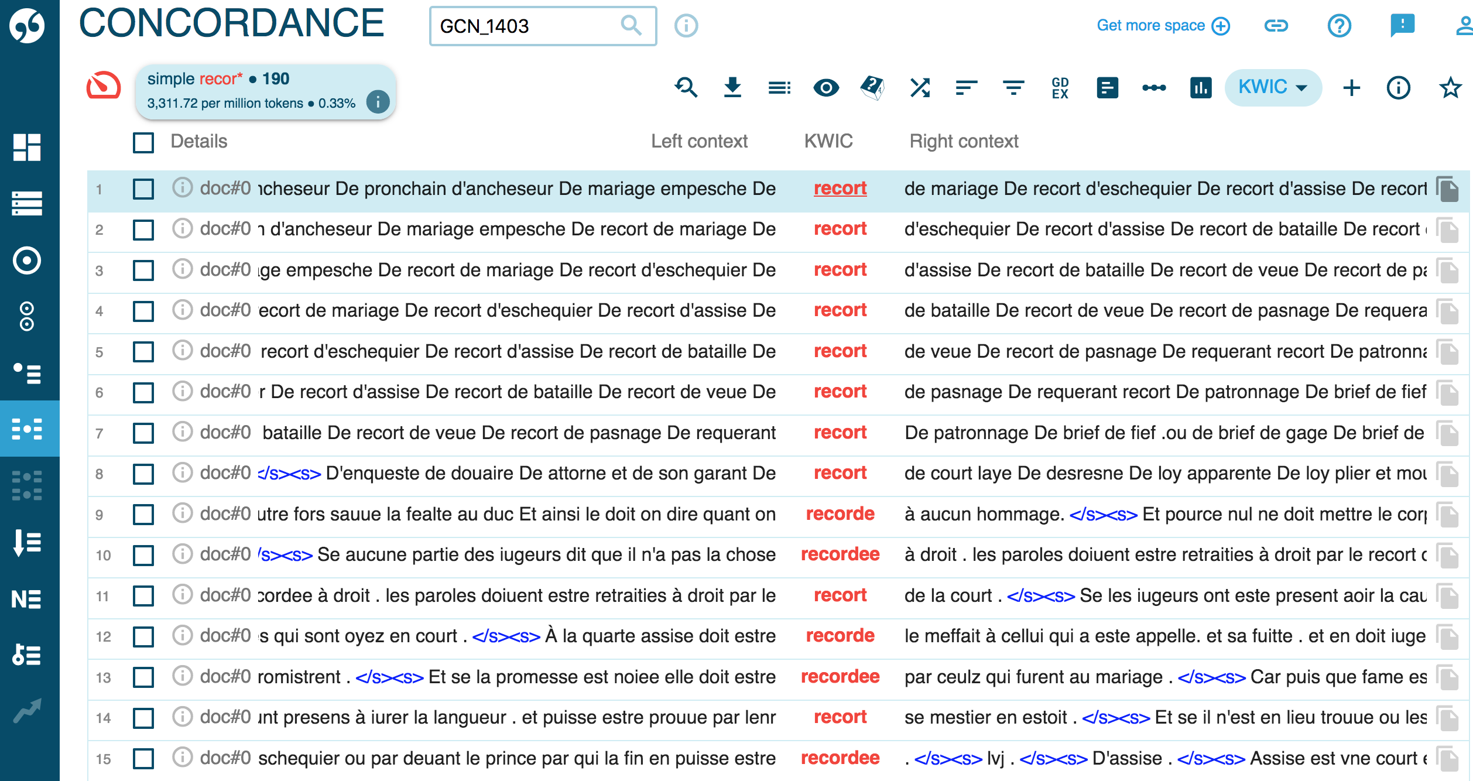Open the N-grams tool in sidebar
This screenshot has height=781, width=1473.
(x=27, y=599)
